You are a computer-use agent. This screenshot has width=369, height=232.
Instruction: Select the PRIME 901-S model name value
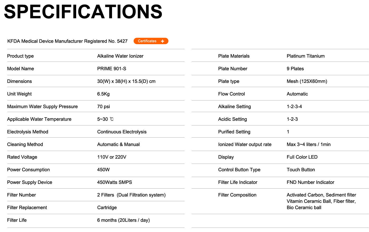click(111, 69)
